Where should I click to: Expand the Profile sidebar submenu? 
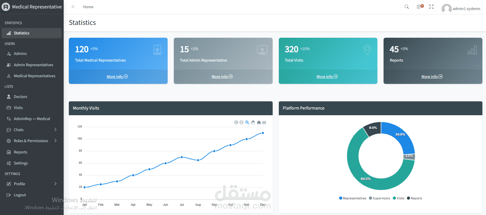(32, 184)
